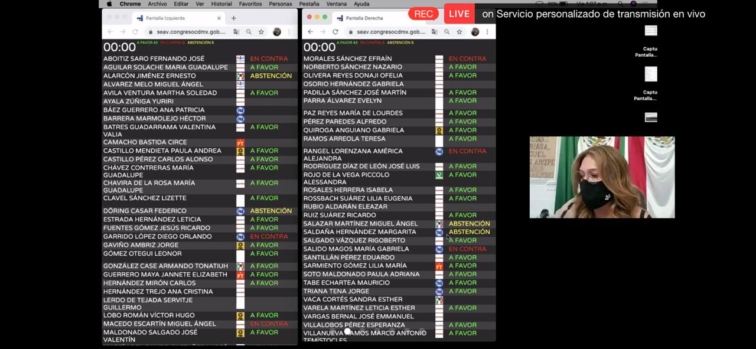Click the red LIVE indicator badge
The height and width of the screenshot is (349, 756).
[x=459, y=14]
